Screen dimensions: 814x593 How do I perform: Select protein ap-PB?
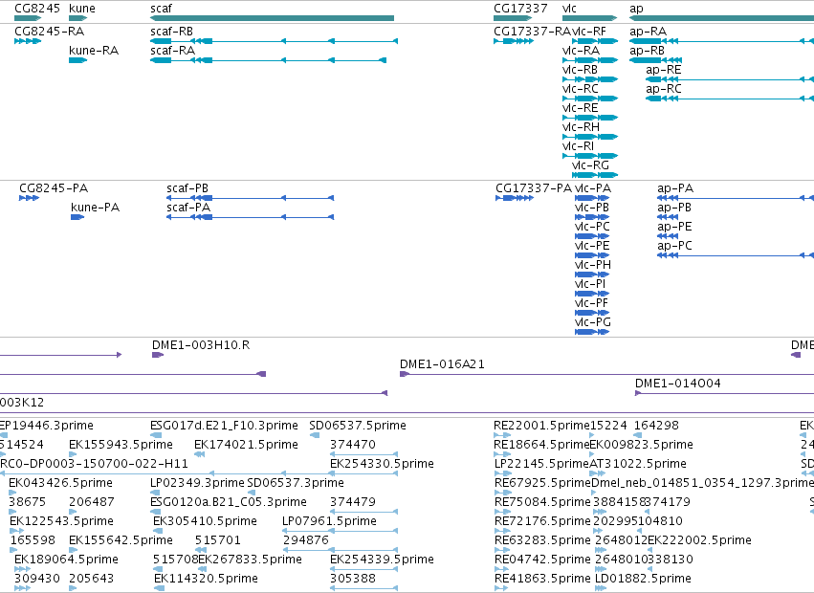(x=668, y=217)
